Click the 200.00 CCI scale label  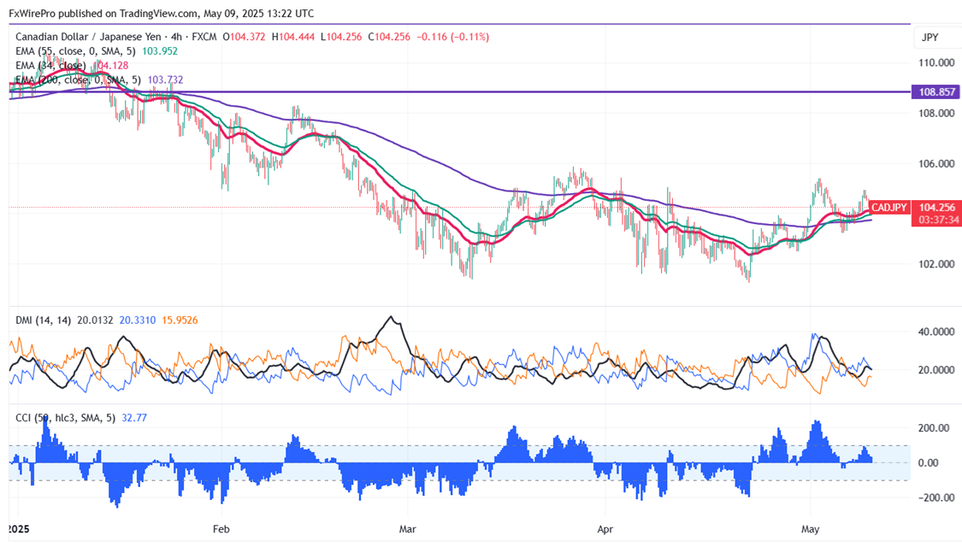[934, 428]
